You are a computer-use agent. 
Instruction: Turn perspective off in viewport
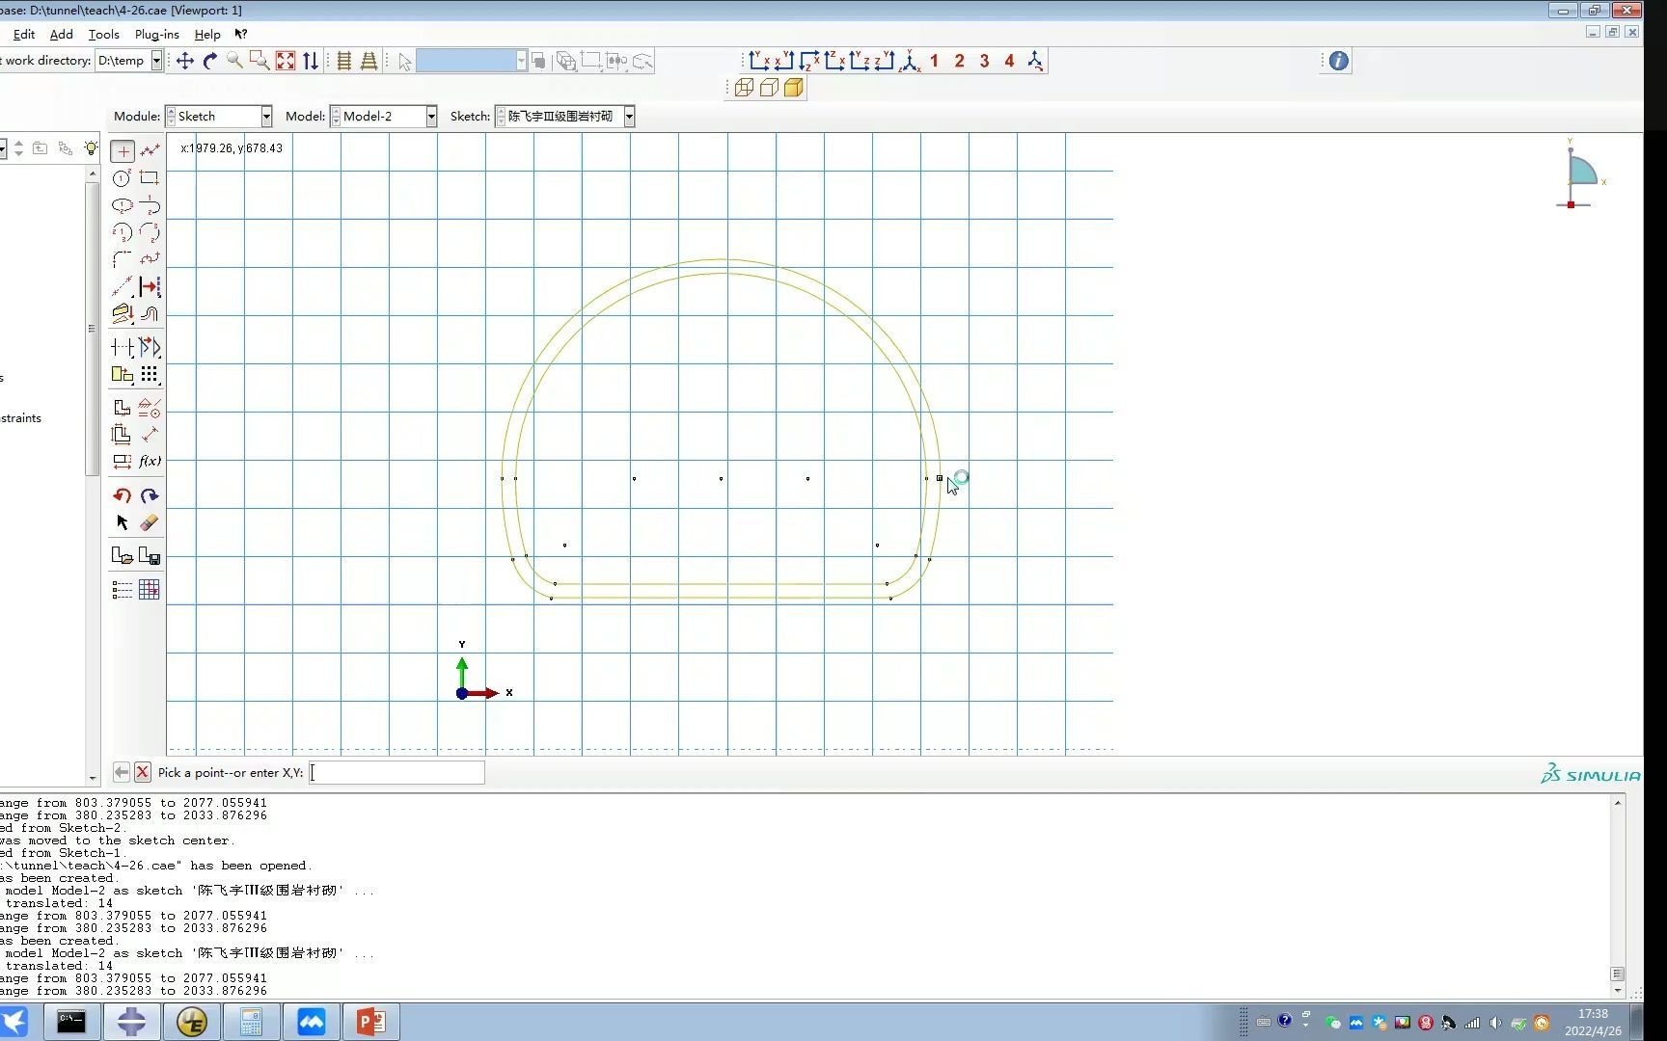(344, 61)
